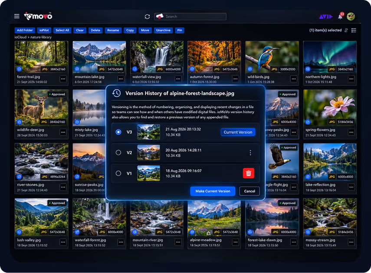Click the Copy button in toolbar
371x273 pixels.
pyautogui.click(x=130, y=30)
